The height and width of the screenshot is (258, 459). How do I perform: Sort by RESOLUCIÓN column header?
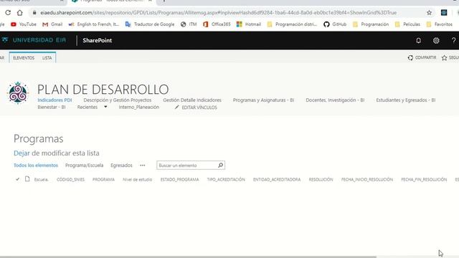(321, 180)
